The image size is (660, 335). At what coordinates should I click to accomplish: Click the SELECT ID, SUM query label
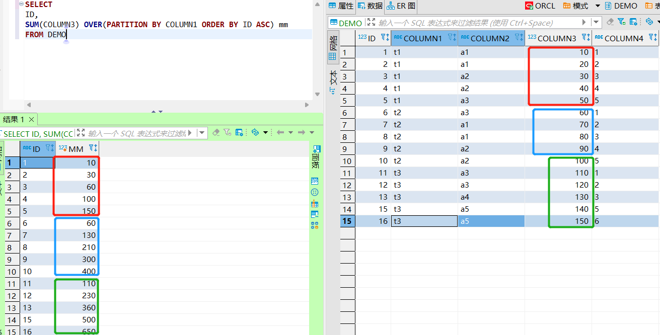coord(38,133)
